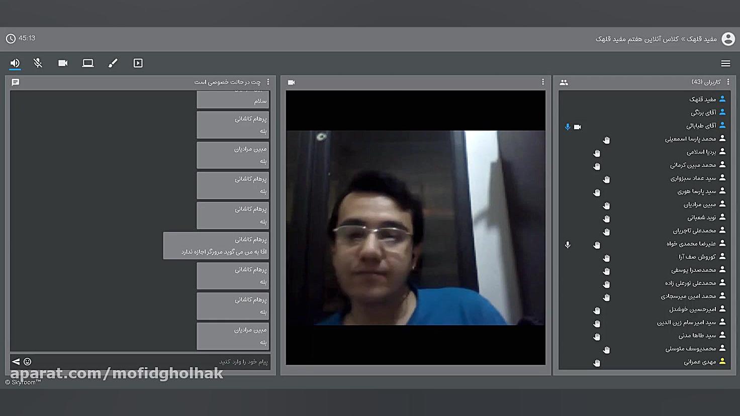Open the chat panel three-dot options
This screenshot has width=740, height=416.
pyautogui.click(x=268, y=82)
